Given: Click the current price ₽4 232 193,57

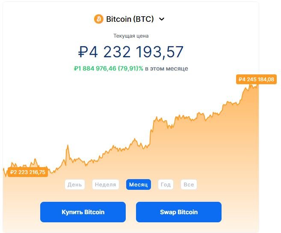Looking at the screenshot, I should pyautogui.click(x=131, y=52).
